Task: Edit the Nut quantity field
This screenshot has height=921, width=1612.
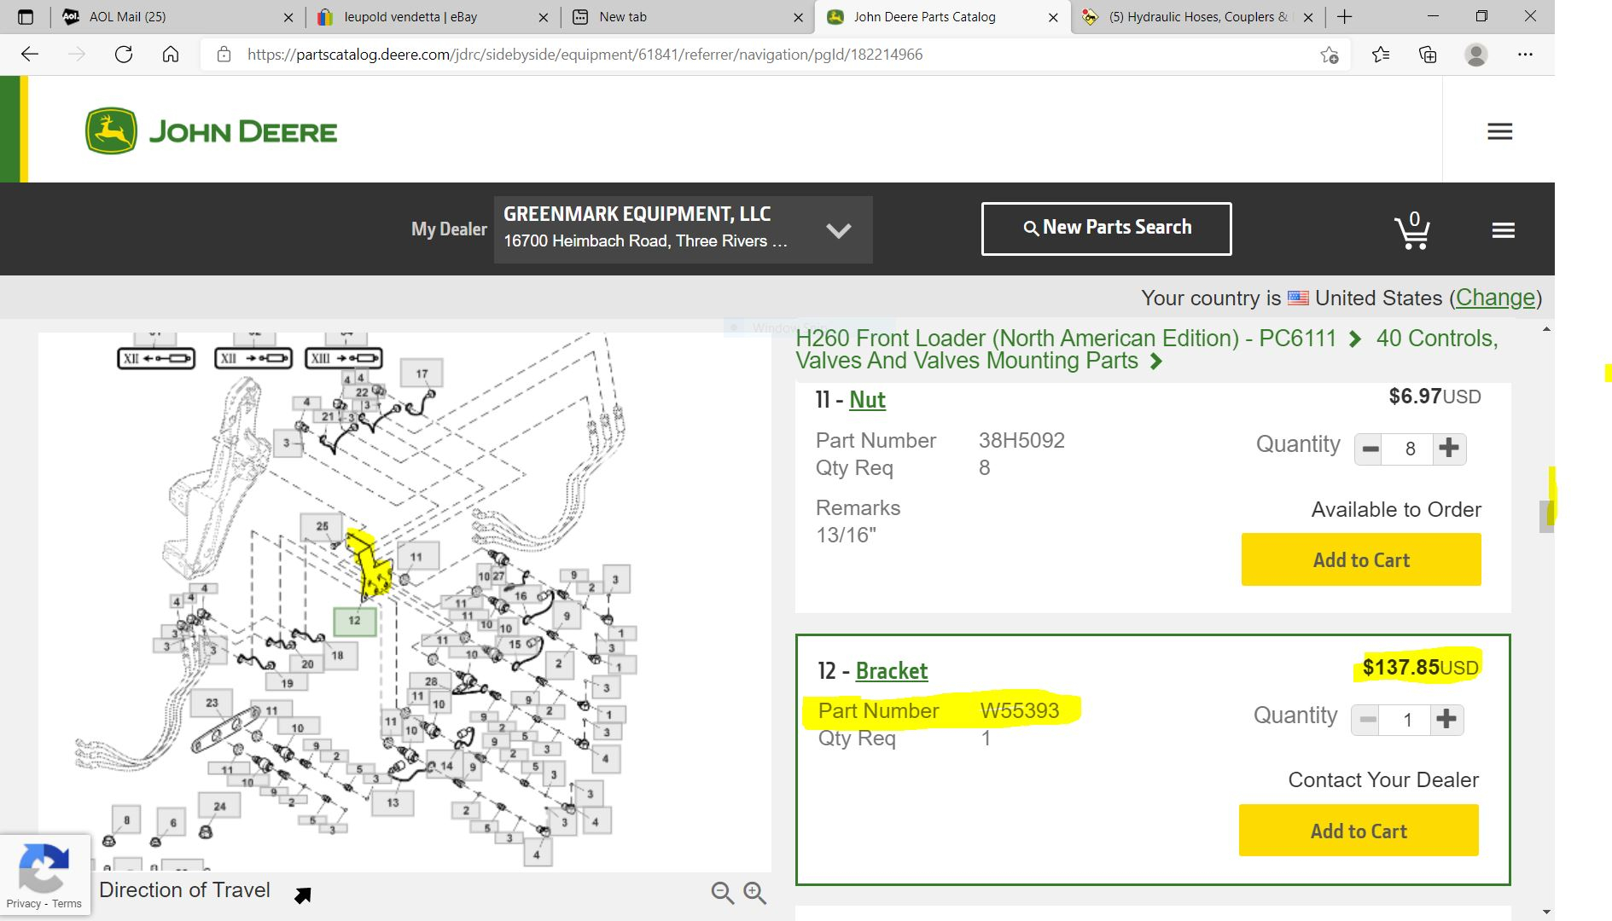Action: coord(1410,449)
